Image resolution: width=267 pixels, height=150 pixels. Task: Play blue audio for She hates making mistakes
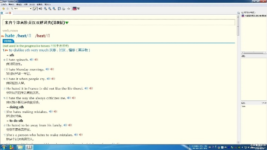(51, 111)
